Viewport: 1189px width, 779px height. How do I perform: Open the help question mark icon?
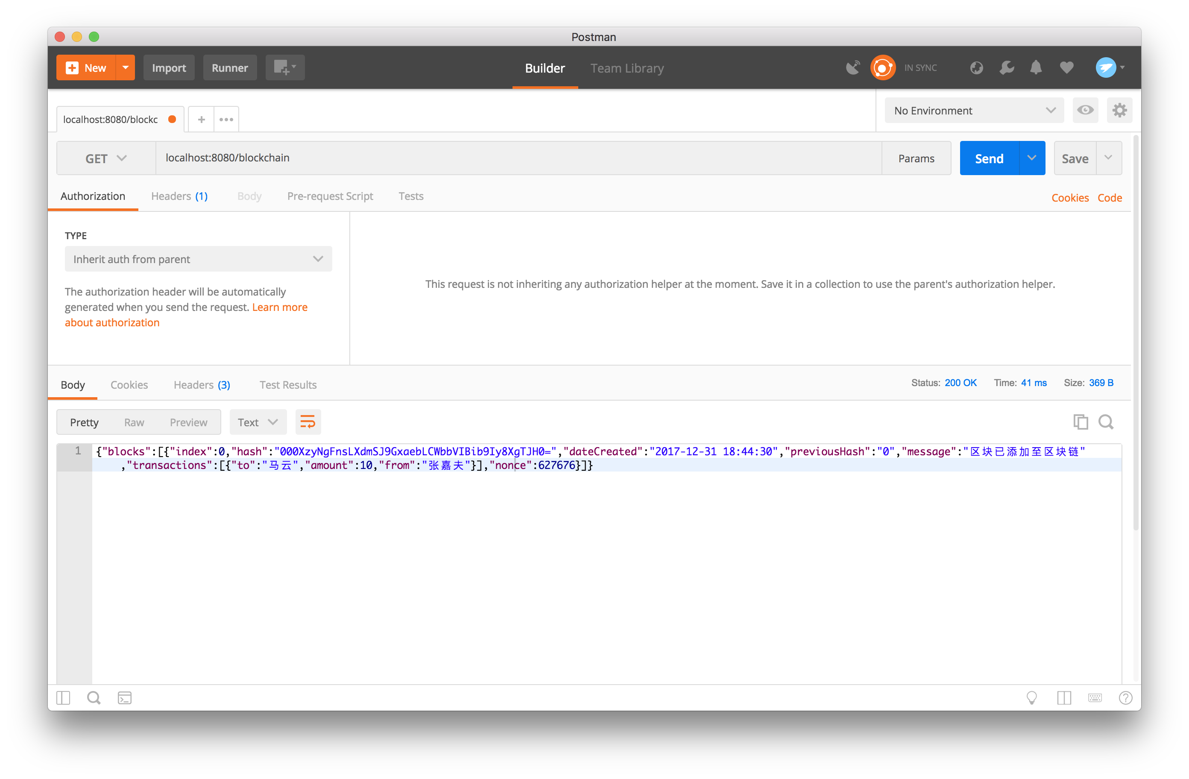[1125, 697]
